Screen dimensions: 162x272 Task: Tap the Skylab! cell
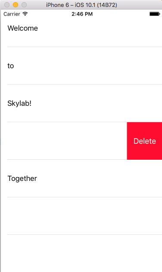pyautogui.click(x=81, y=103)
